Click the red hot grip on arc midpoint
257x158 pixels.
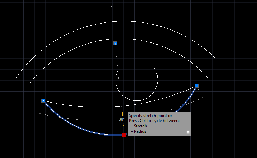click(124, 134)
